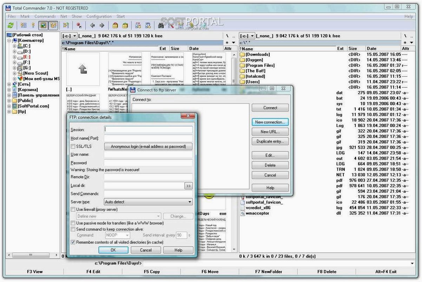Open the Configuration menu
The image size is (422, 282).
tap(99, 16)
